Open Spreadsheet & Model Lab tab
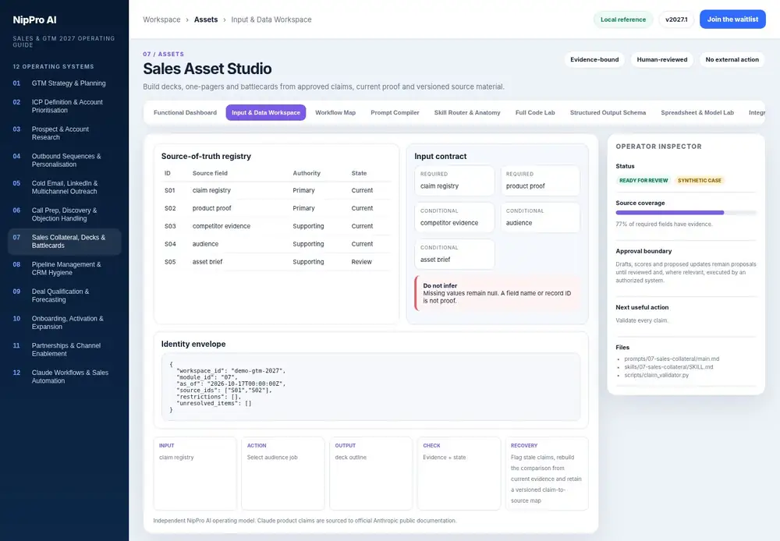The height and width of the screenshot is (541, 780). coord(697,112)
